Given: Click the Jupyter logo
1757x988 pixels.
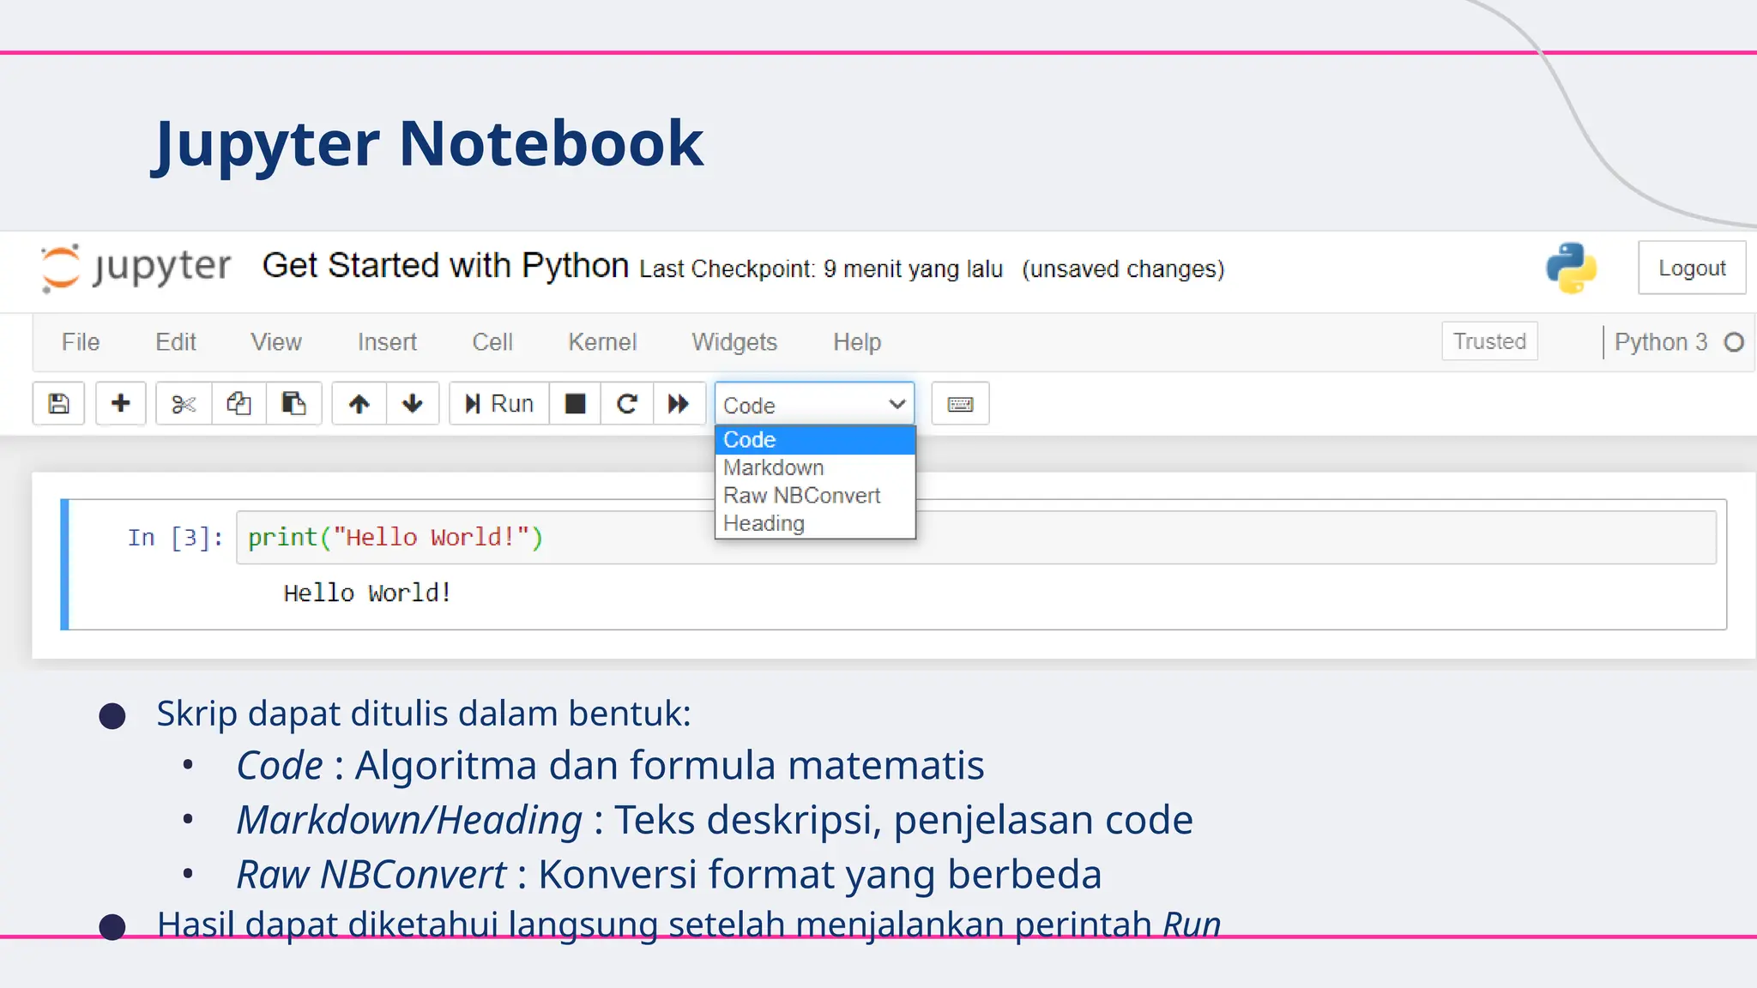Looking at the screenshot, I should click(136, 268).
